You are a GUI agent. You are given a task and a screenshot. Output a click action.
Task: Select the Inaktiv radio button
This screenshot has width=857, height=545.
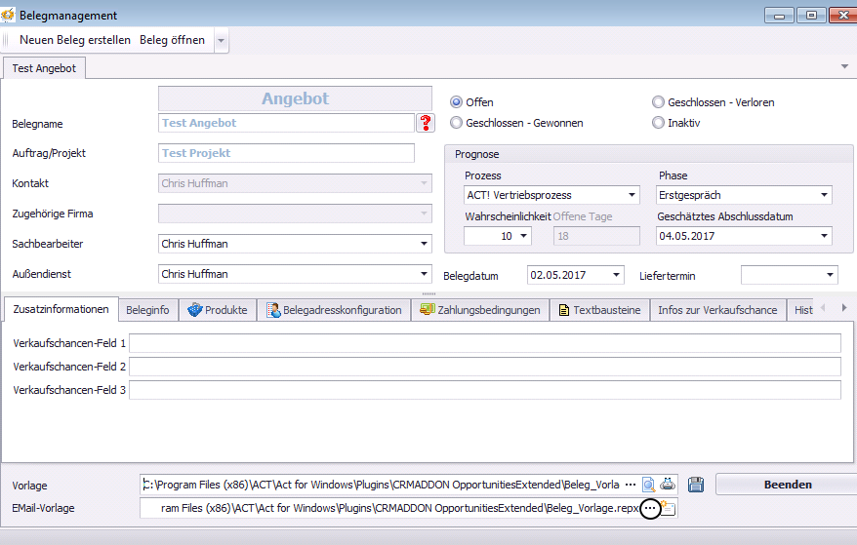[658, 123]
